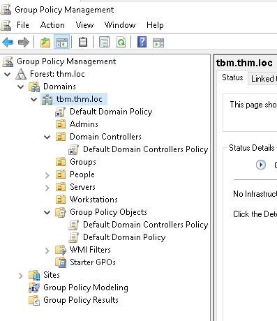Select the Groups tree item
This screenshot has height=321, width=277.
(x=83, y=162)
